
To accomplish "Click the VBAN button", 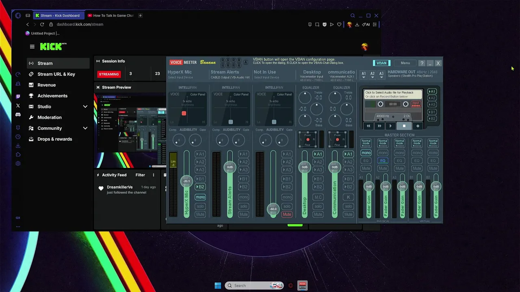I will click(x=381, y=63).
